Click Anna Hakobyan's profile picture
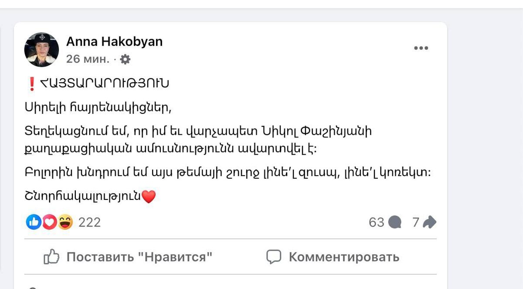The image size is (523, 289). [x=42, y=49]
